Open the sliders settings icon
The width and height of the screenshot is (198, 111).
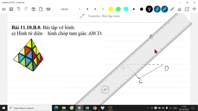48,9
